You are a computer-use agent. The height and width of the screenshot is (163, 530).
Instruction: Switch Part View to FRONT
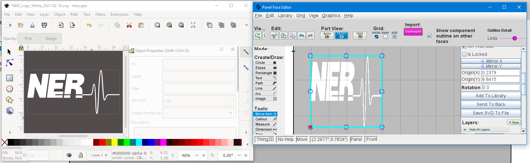341,36
